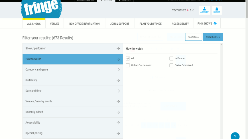Click the page vertical scrollbar thumb
Screen dimensions: 248x139
click(247, 9)
